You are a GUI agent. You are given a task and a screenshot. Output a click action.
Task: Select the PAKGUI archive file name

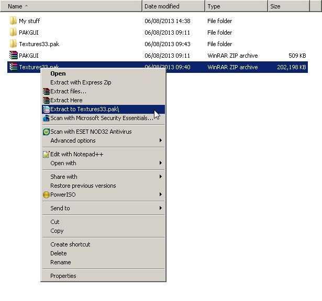click(29, 56)
